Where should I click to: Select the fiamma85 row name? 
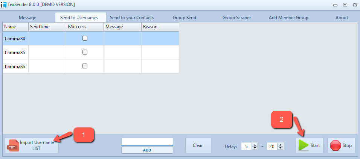(15, 52)
